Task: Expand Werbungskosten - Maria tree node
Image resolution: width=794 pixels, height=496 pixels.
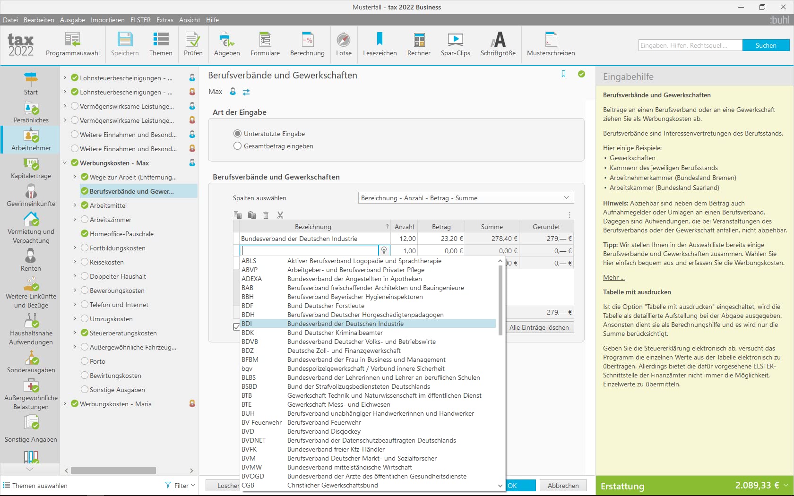Action: 65,404
